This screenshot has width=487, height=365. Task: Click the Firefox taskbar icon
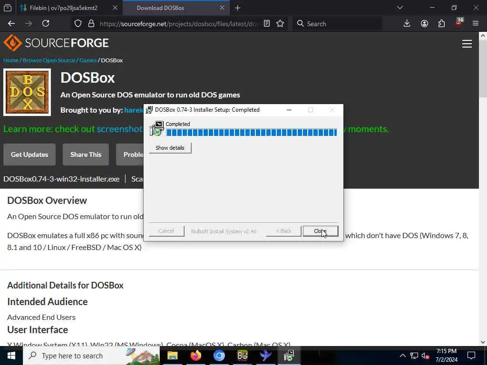coord(196,355)
